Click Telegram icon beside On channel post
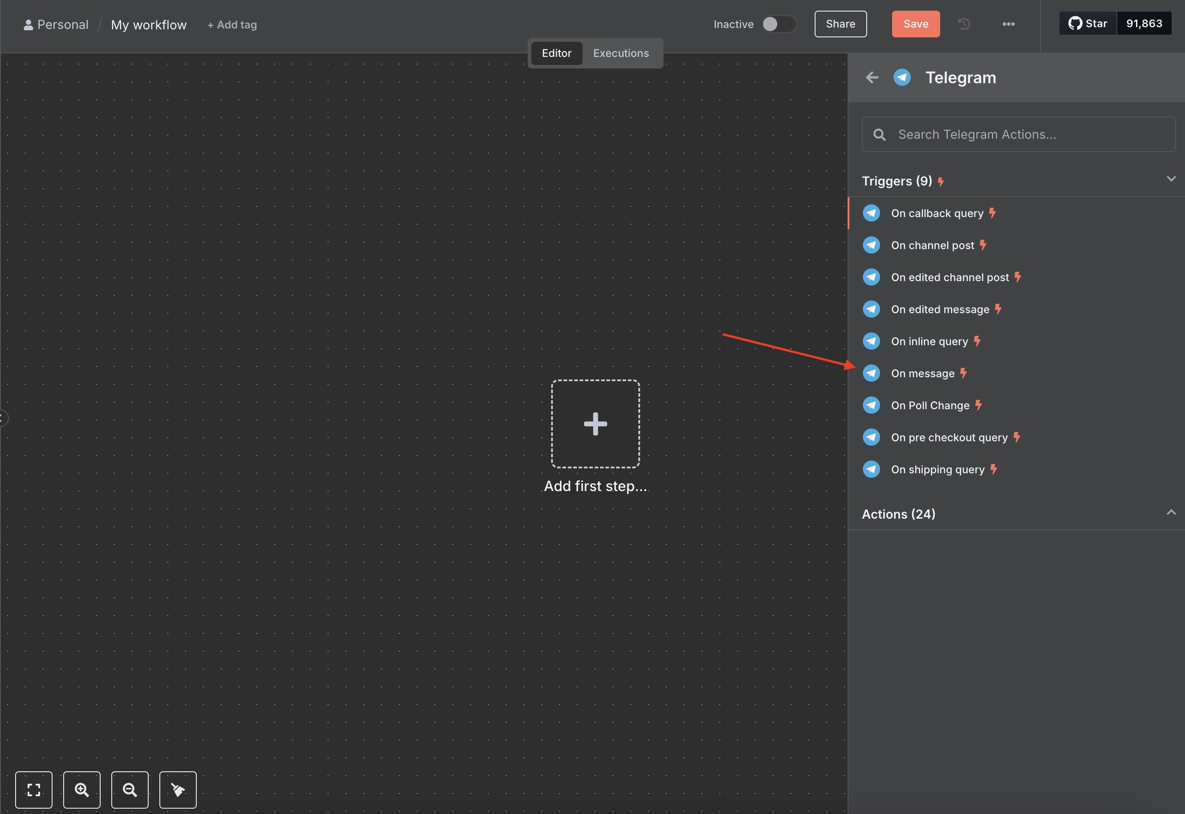The height and width of the screenshot is (814, 1185). point(871,246)
